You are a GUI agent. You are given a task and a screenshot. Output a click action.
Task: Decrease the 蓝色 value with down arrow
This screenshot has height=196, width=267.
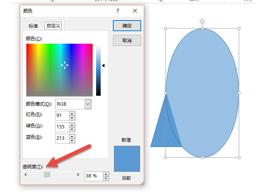pos(72,140)
